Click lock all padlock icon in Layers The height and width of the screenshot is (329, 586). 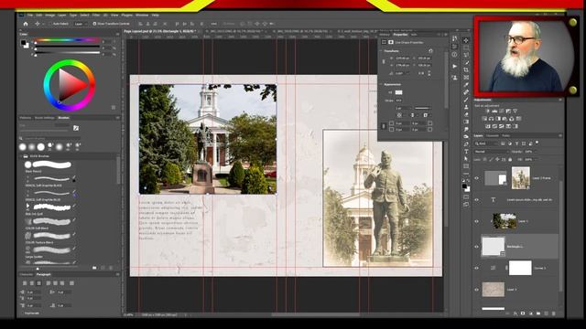(510, 159)
